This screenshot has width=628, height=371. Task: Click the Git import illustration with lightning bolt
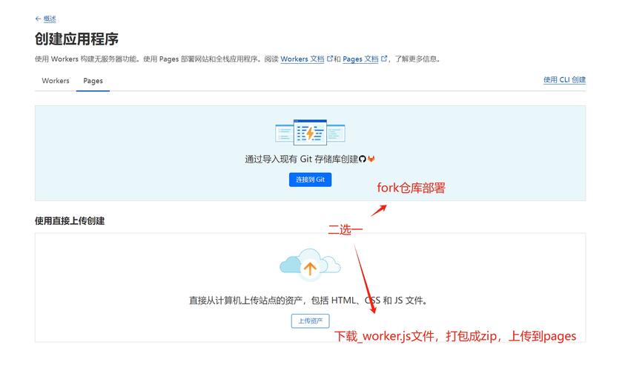[x=310, y=132]
